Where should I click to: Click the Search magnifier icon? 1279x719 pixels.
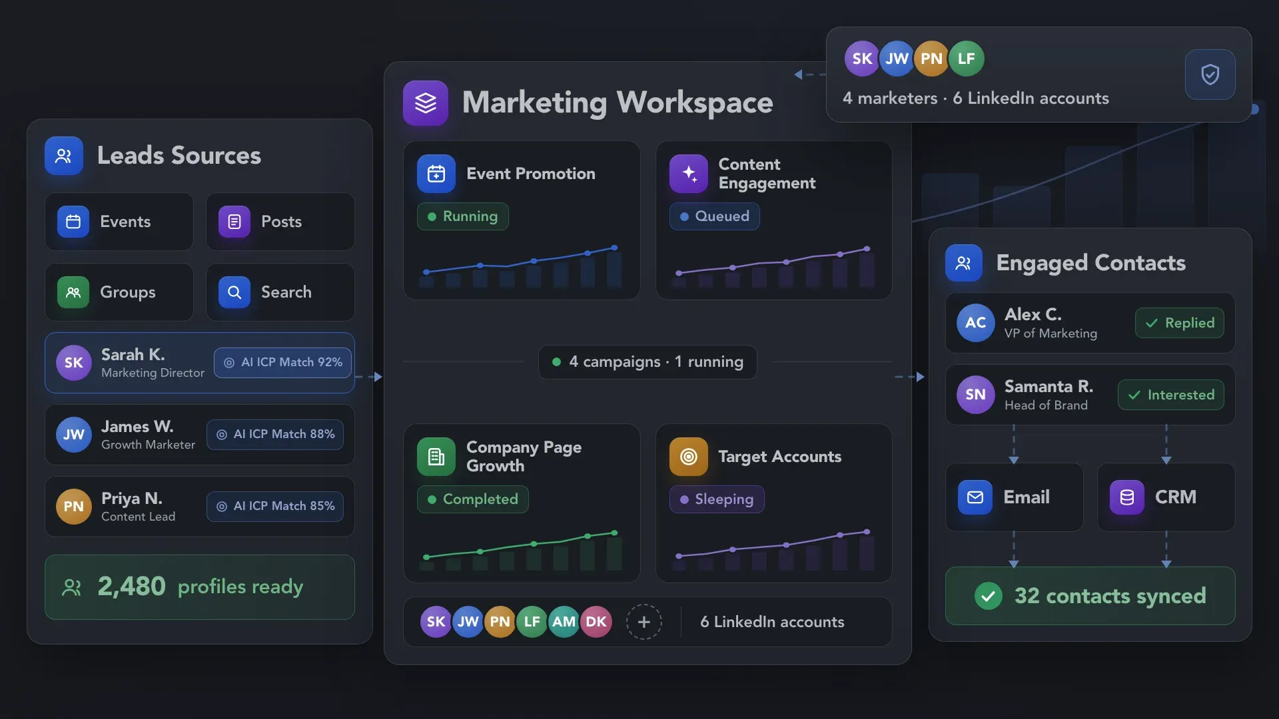(x=234, y=292)
